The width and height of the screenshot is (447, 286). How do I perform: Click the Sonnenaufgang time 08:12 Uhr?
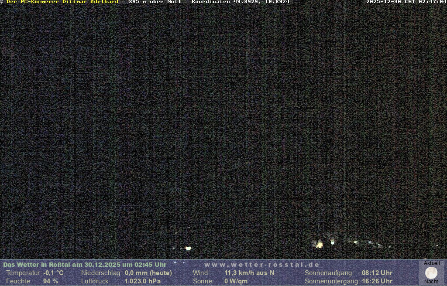(x=377, y=273)
